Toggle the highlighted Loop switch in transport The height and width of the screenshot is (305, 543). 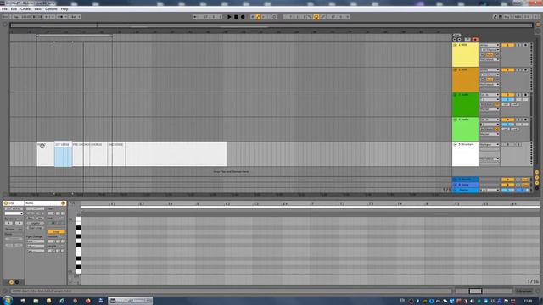point(316,17)
